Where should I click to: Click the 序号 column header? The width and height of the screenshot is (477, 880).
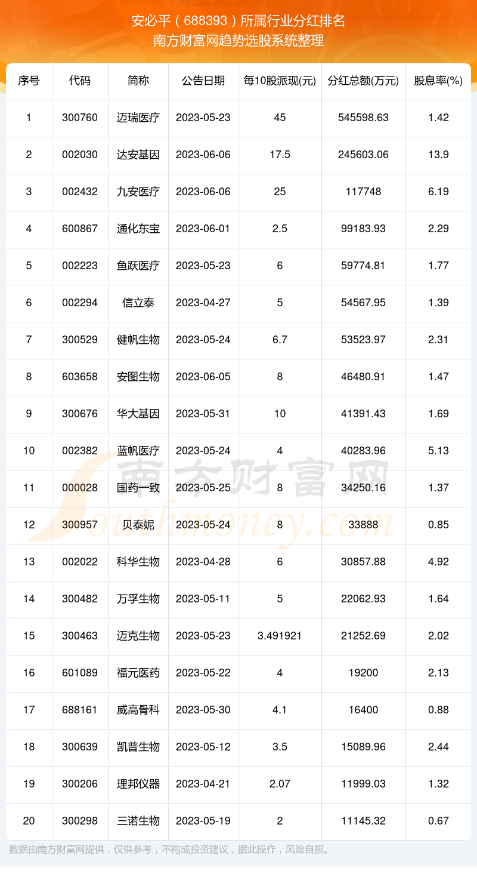pyautogui.click(x=29, y=81)
